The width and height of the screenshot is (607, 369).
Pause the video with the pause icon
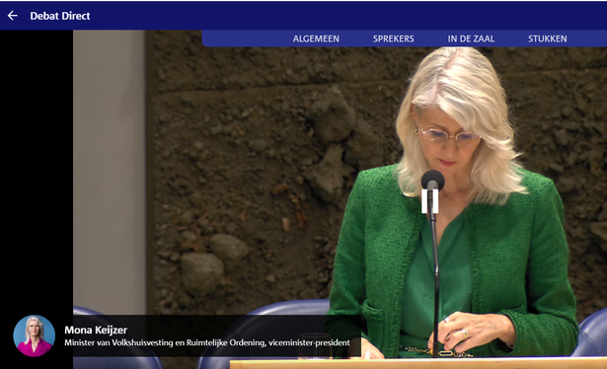(x=429, y=201)
